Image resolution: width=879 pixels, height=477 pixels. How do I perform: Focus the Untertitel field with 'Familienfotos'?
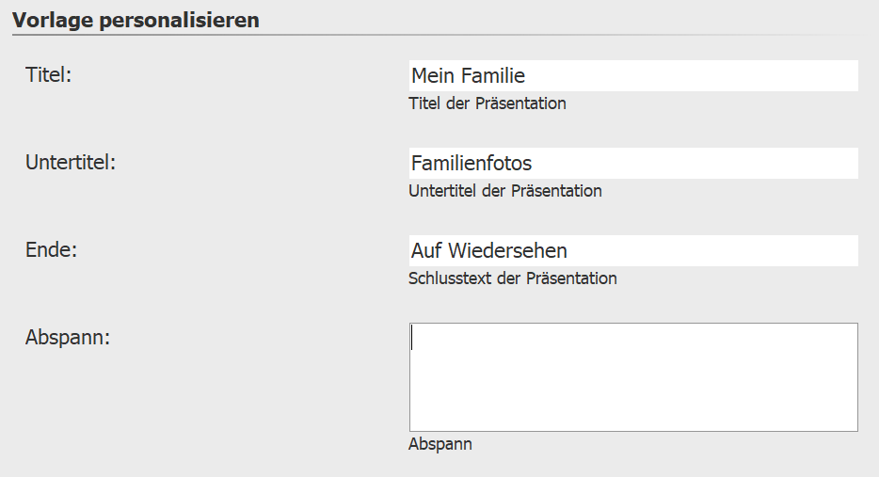click(x=632, y=163)
